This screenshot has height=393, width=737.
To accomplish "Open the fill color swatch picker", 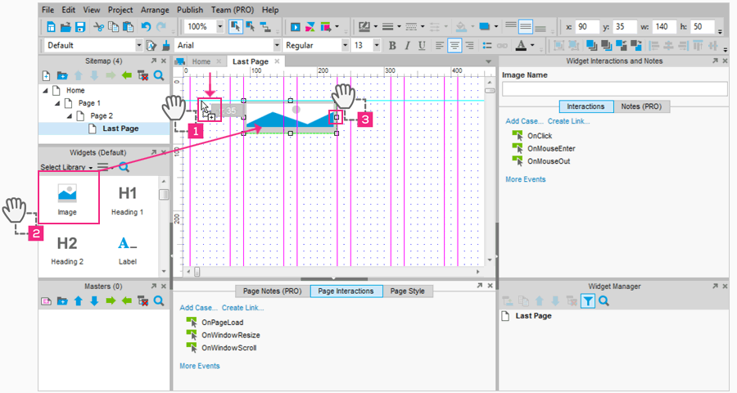I will [x=463, y=27].
